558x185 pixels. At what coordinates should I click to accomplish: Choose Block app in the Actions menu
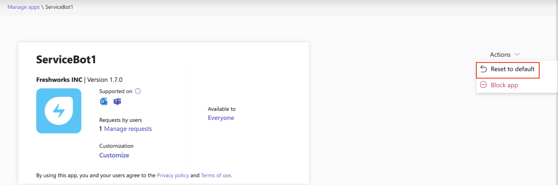point(504,85)
